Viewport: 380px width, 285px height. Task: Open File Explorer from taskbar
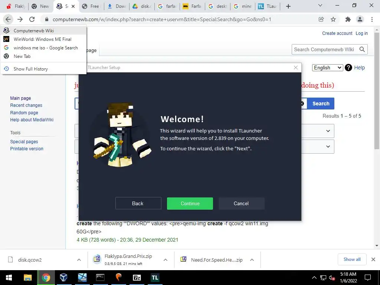pyautogui.click(x=27, y=278)
